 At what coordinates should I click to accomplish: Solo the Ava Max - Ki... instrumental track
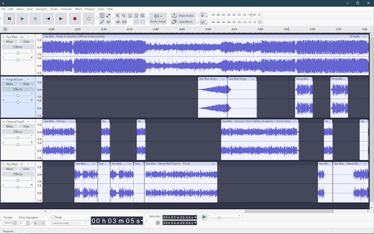pos(26,41)
